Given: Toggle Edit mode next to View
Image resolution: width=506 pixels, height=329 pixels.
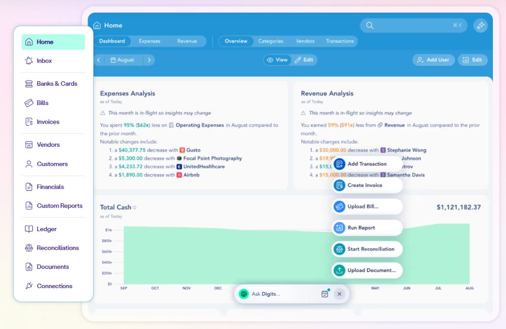Looking at the screenshot, I should [x=304, y=60].
